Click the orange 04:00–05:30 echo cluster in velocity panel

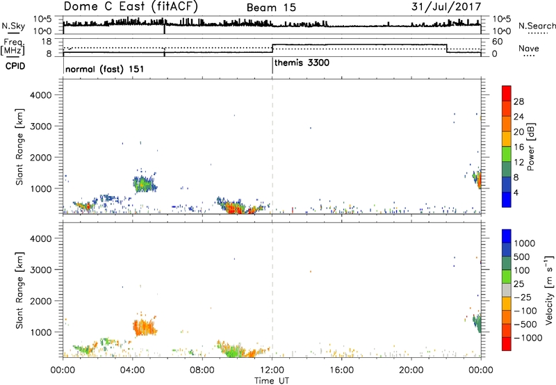coord(145,327)
